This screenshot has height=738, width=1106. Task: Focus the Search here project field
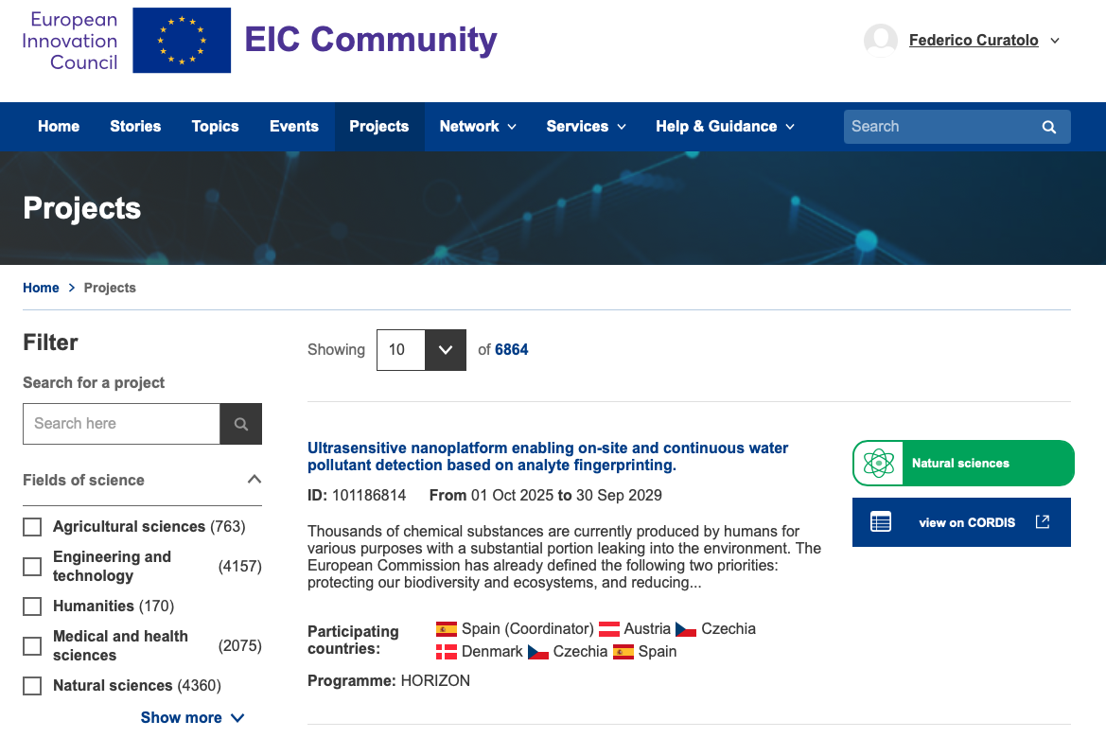121,424
